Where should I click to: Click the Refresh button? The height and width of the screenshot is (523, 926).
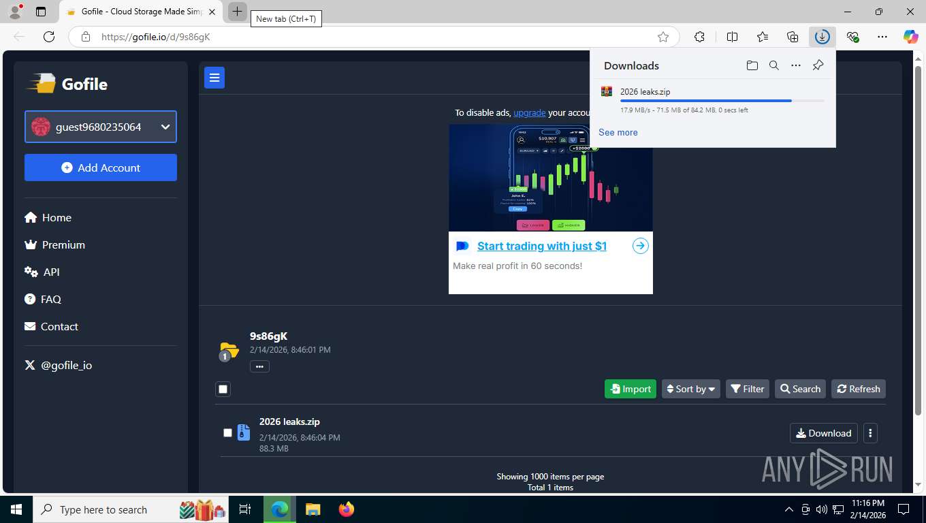pyautogui.click(x=859, y=389)
